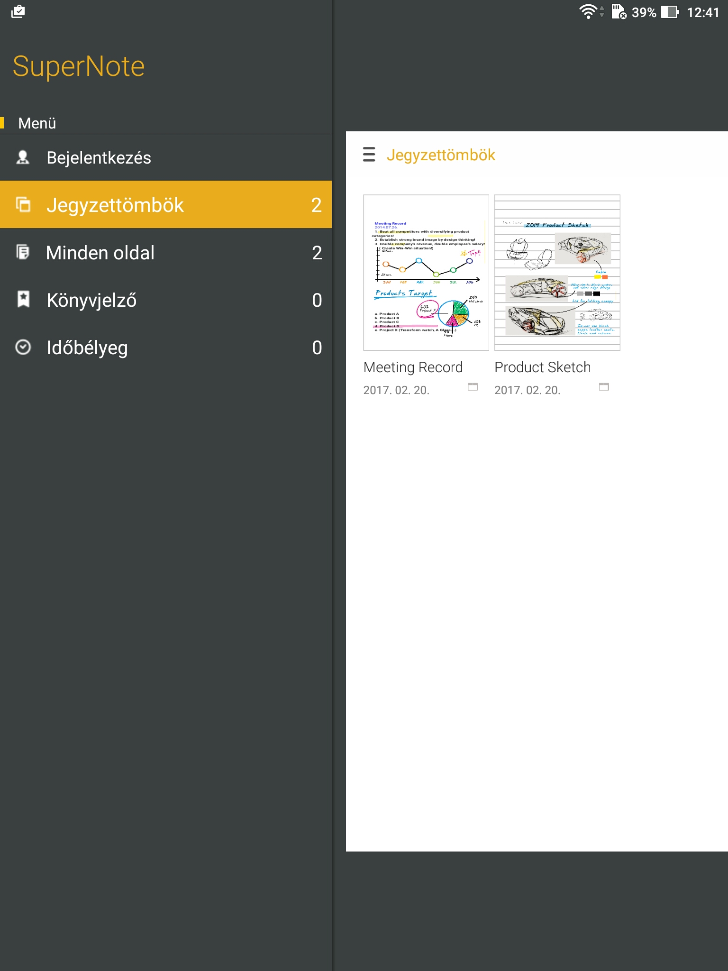Select Jegyzettömbök in the side menu
This screenshot has height=971, width=728.
[166, 204]
